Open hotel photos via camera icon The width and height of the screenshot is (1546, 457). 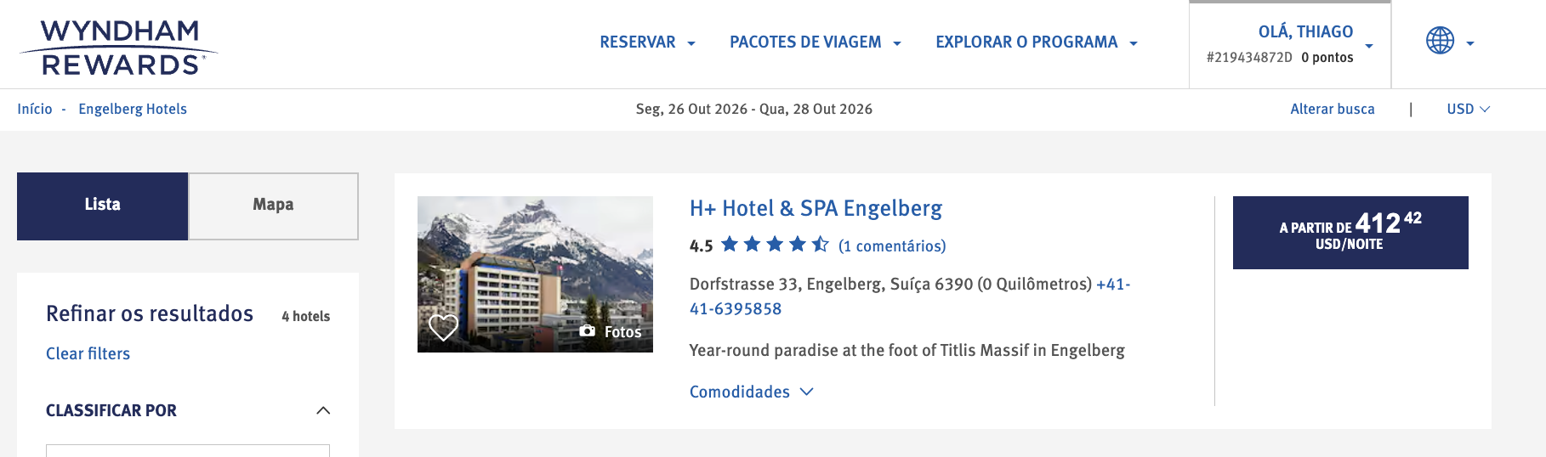(x=588, y=331)
